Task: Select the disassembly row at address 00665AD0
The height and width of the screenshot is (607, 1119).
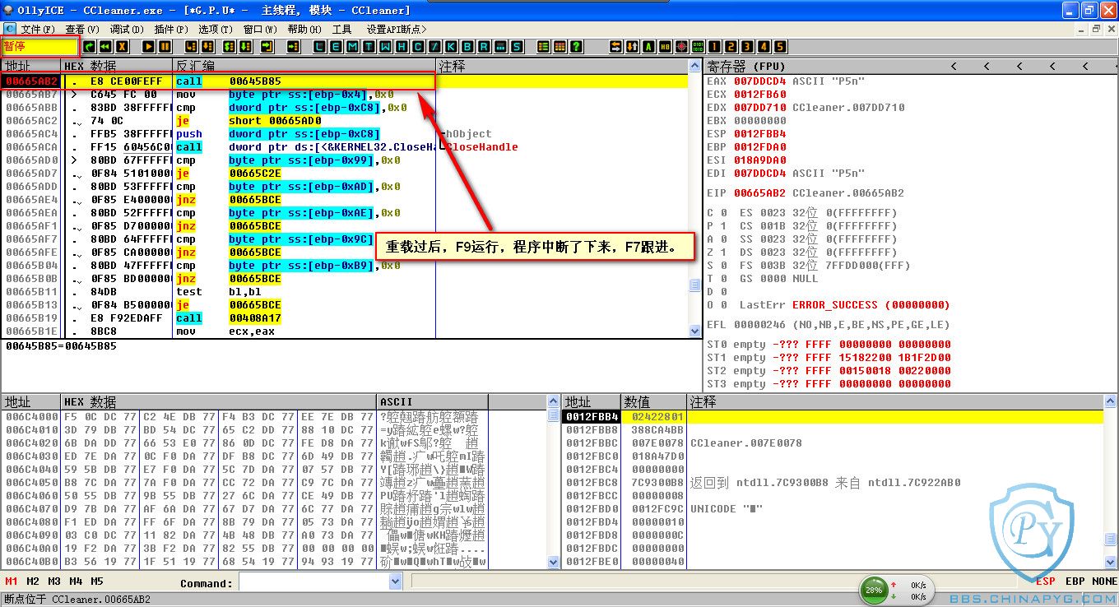Action: (x=346, y=160)
